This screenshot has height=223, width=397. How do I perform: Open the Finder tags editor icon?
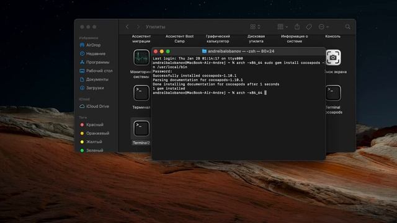pos(309,27)
